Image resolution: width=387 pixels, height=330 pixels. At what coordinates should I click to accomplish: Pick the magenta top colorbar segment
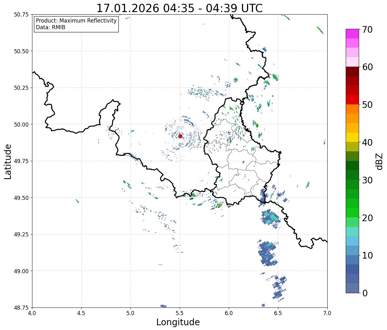click(x=352, y=34)
